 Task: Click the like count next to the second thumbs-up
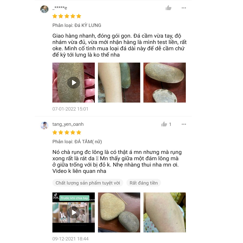click(x=170, y=124)
